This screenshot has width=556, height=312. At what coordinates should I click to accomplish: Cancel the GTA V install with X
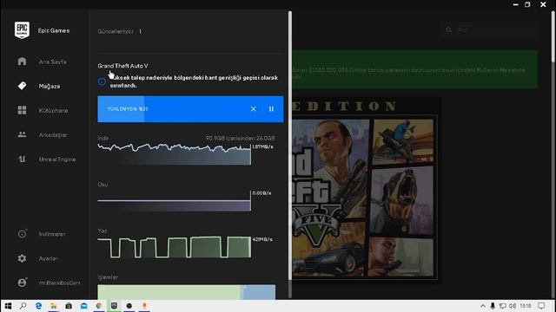pos(253,109)
